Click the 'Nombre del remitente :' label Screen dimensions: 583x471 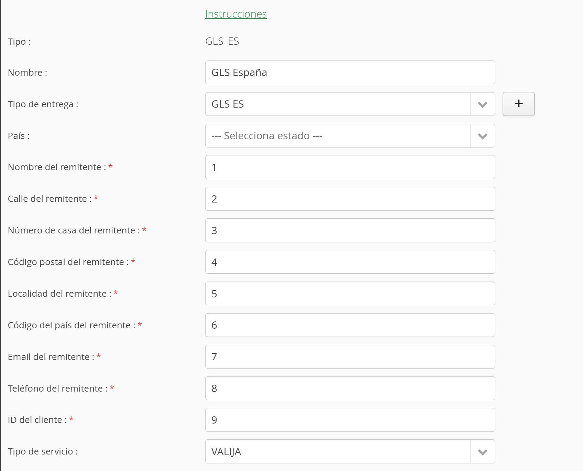click(57, 167)
